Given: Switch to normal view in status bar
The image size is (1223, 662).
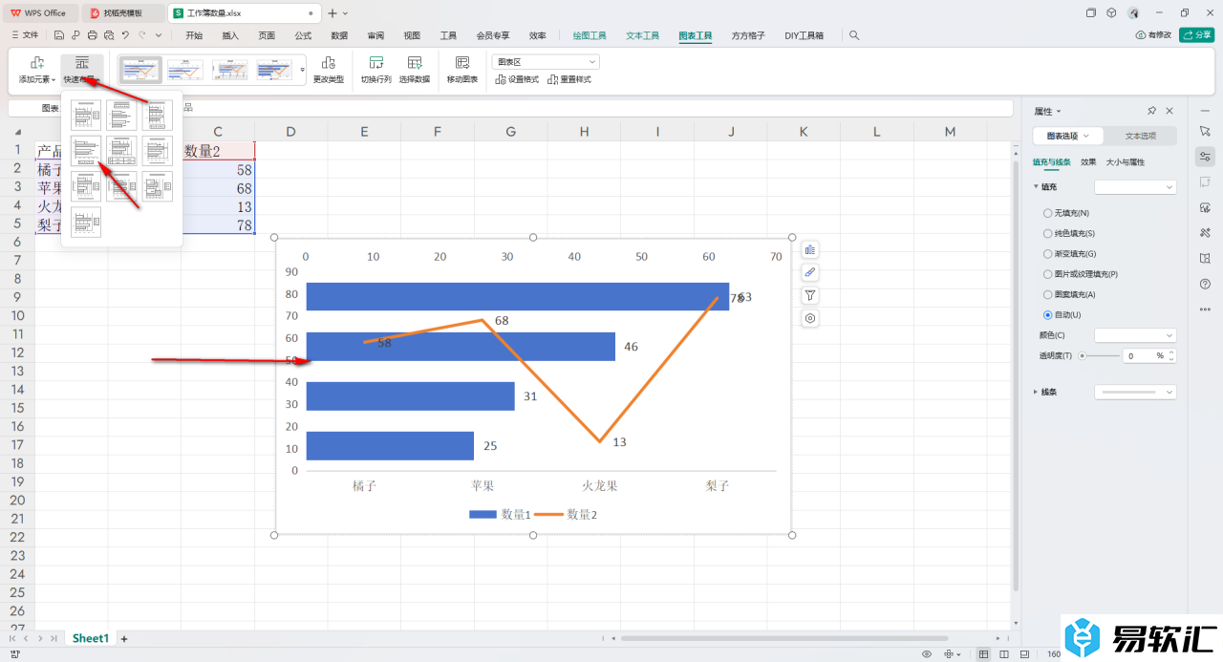Looking at the screenshot, I should pyautogui.click(x=984, y=654).
